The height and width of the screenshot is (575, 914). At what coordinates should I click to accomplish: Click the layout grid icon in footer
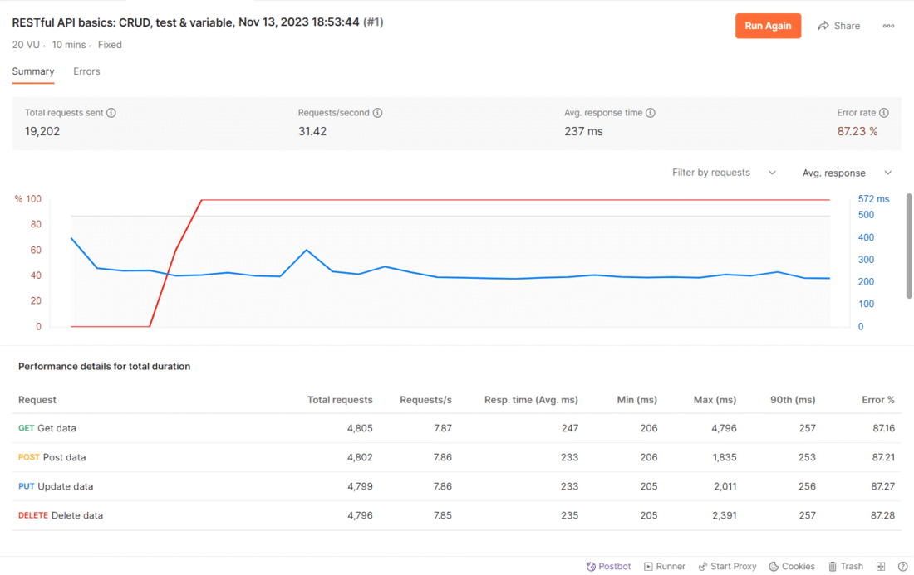click(x=881, y=567)
